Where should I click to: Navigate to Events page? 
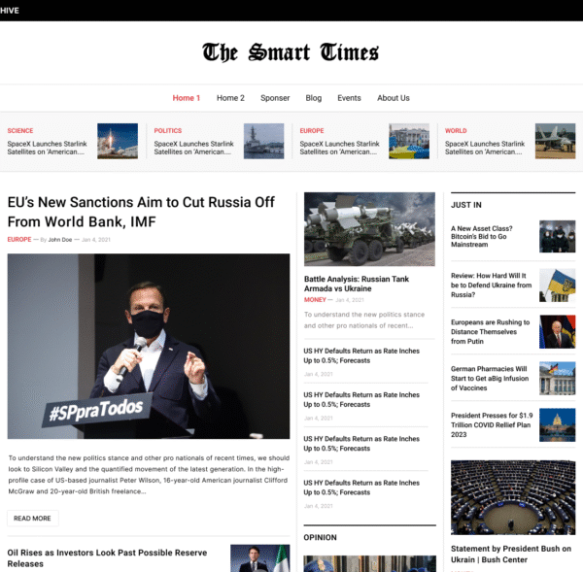349,98
